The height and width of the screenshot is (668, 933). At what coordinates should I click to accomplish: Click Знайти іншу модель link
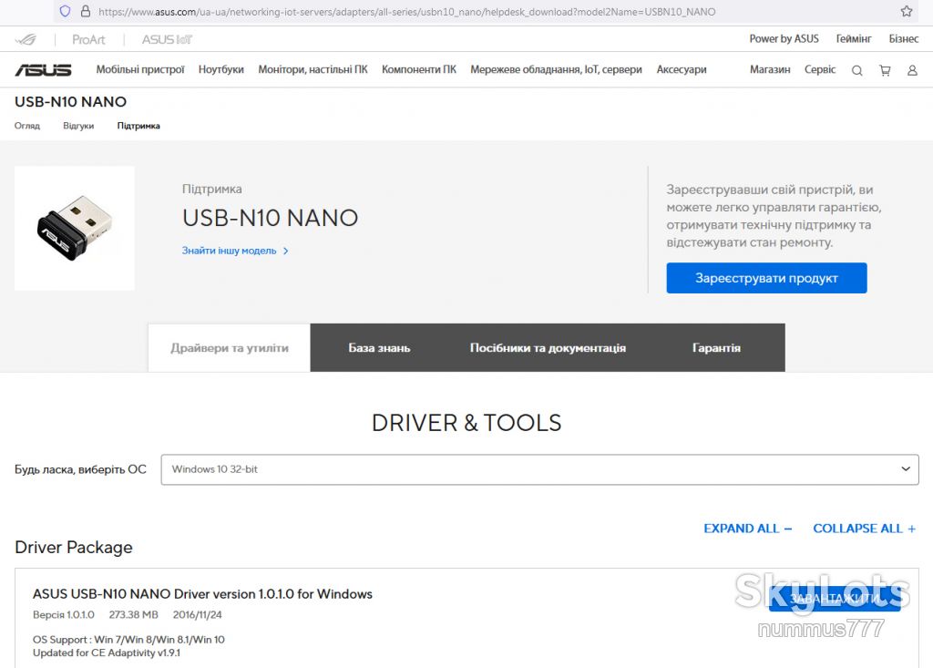click(235, 251)
